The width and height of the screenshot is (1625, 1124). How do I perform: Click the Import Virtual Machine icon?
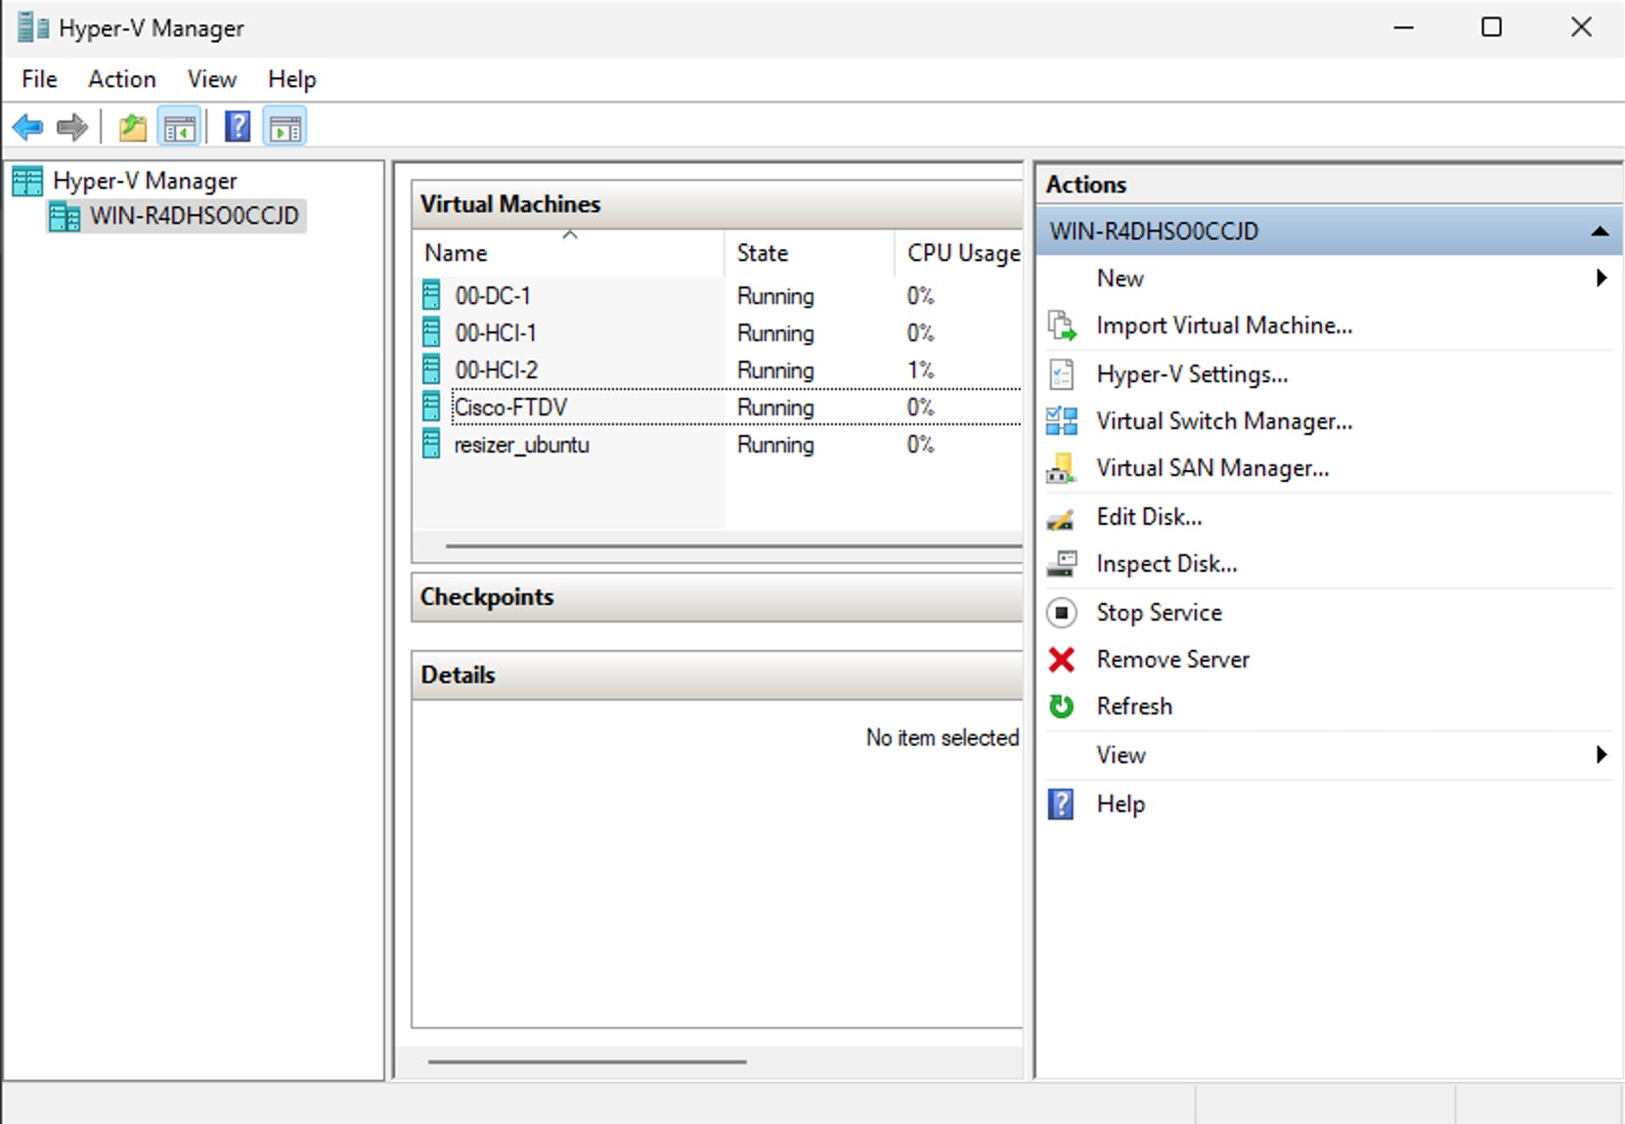tap(1062, 325)
